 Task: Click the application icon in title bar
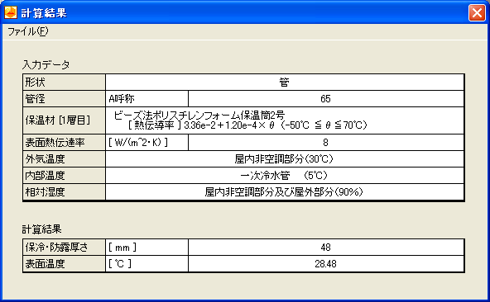[x=11, y=12]
